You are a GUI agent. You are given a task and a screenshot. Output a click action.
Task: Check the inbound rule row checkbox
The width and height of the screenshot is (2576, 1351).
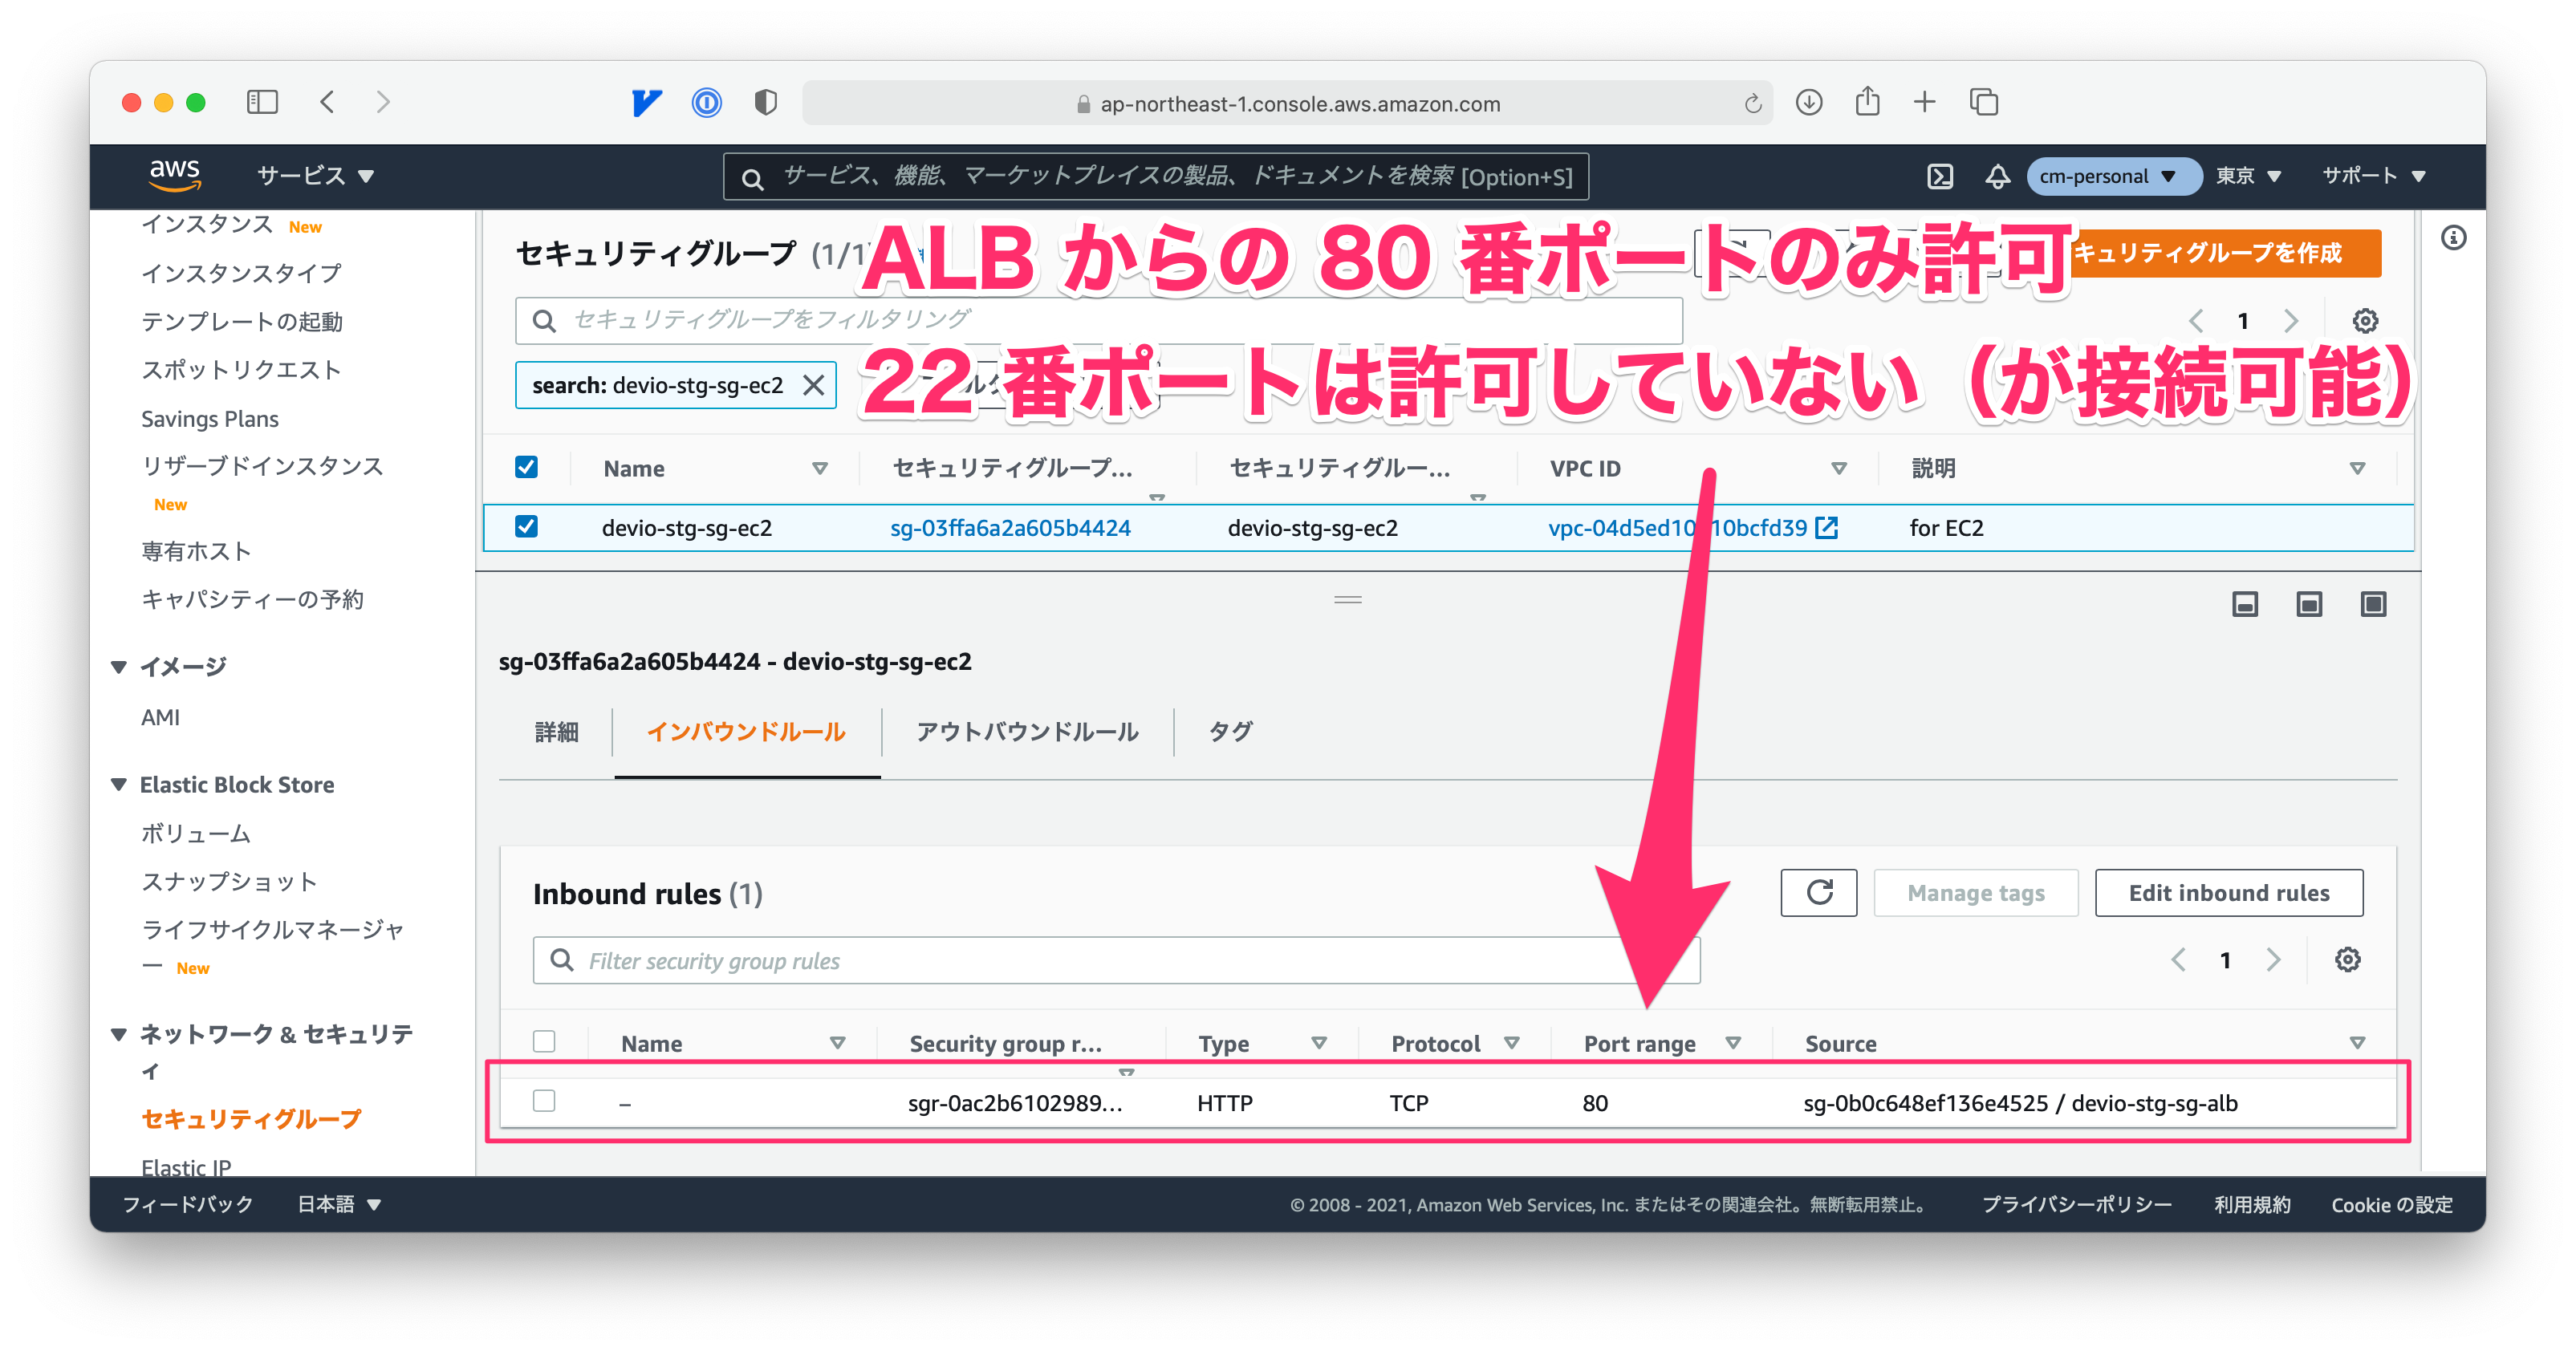(x=545, y=1100)
